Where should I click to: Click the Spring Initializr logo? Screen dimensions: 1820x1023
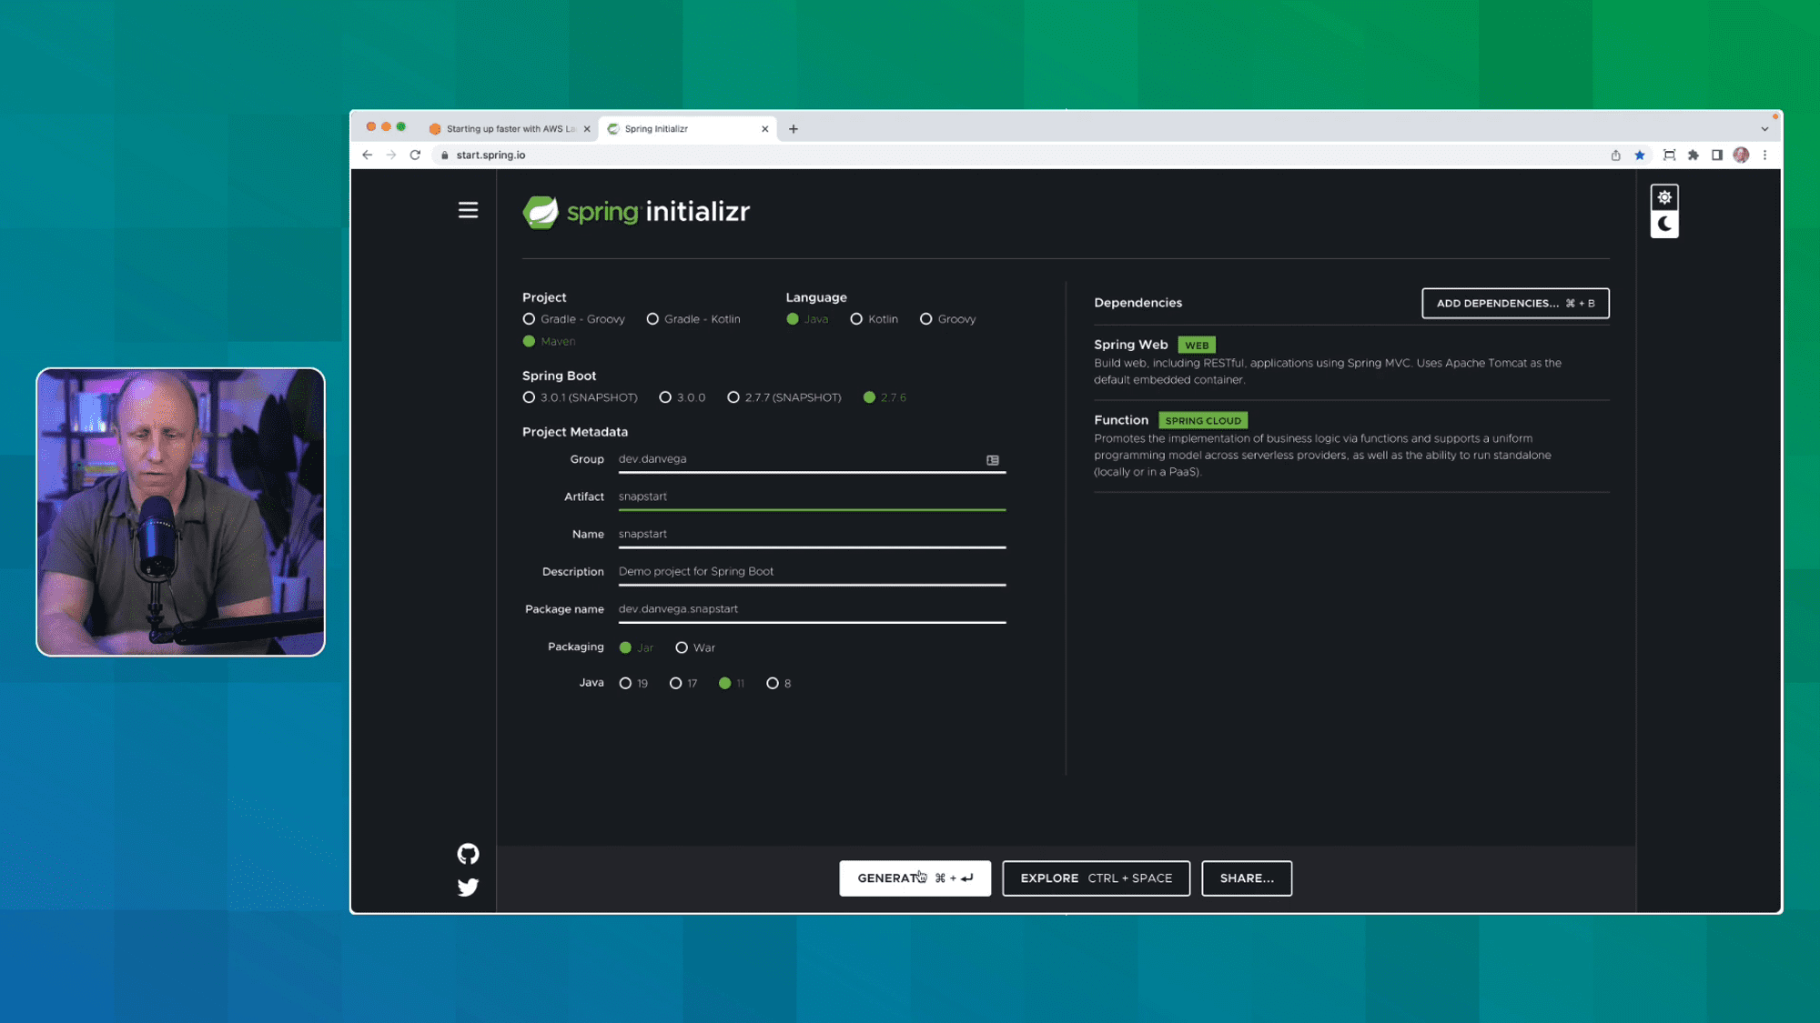point(635,210)
